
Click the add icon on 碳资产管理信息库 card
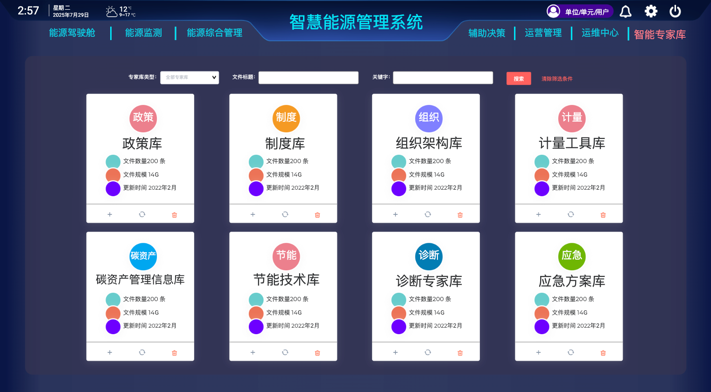click(x=110, y=352)
